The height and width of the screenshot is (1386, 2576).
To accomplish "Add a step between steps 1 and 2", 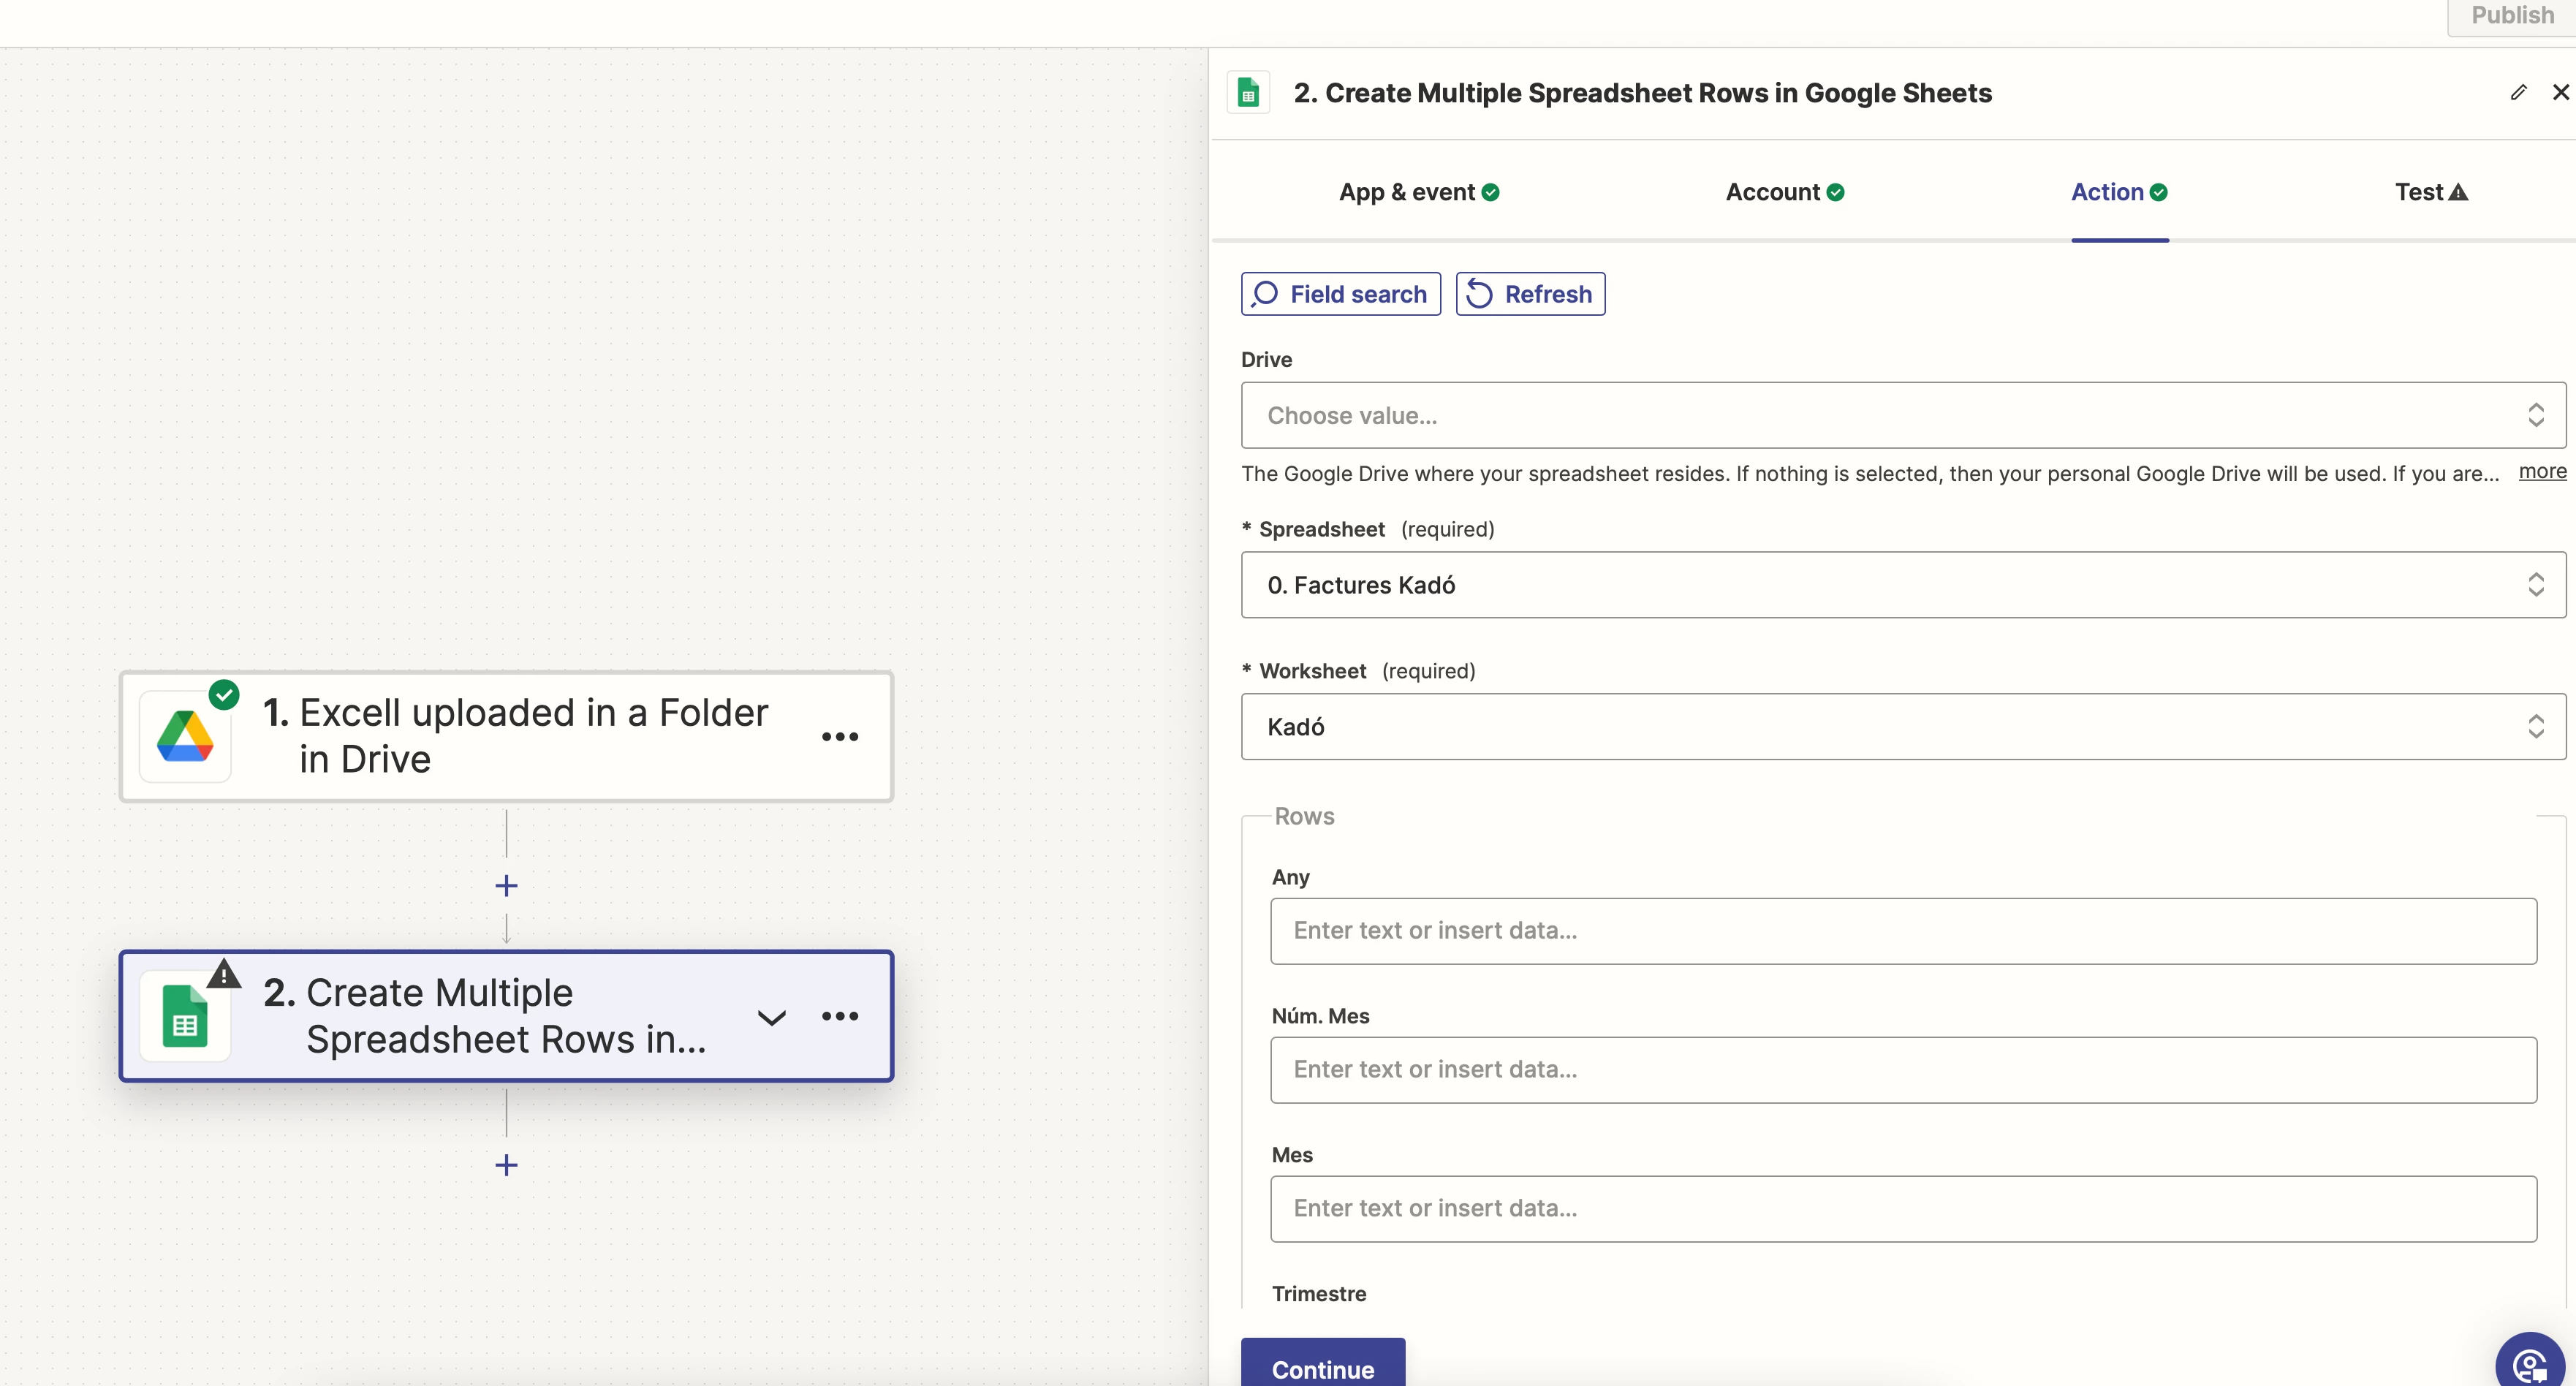I will pyautogui.click(x=506, y=886).
